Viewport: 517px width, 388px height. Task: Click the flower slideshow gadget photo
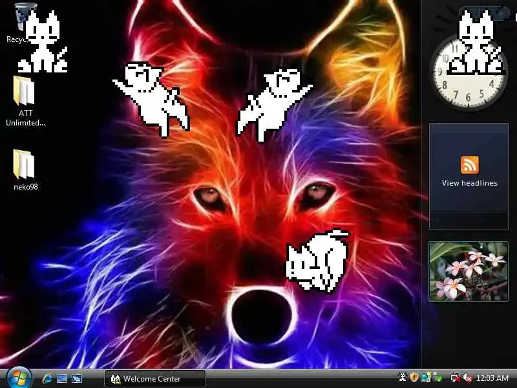[468, 272]
